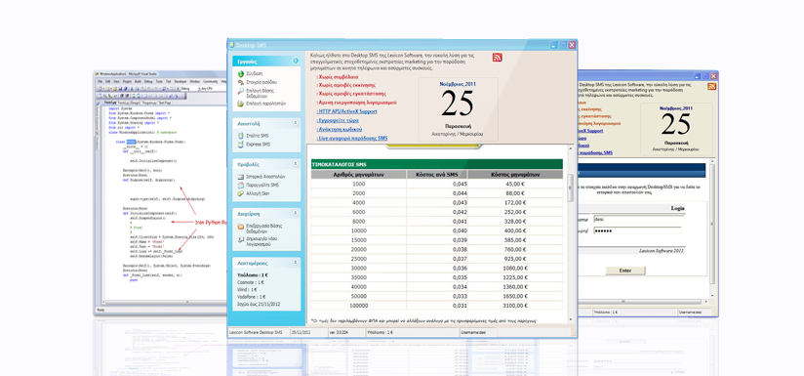Viewport: 804px width, 376px height.
Task: Open the Project menu in Visual Studio
Action: point(127,82)
